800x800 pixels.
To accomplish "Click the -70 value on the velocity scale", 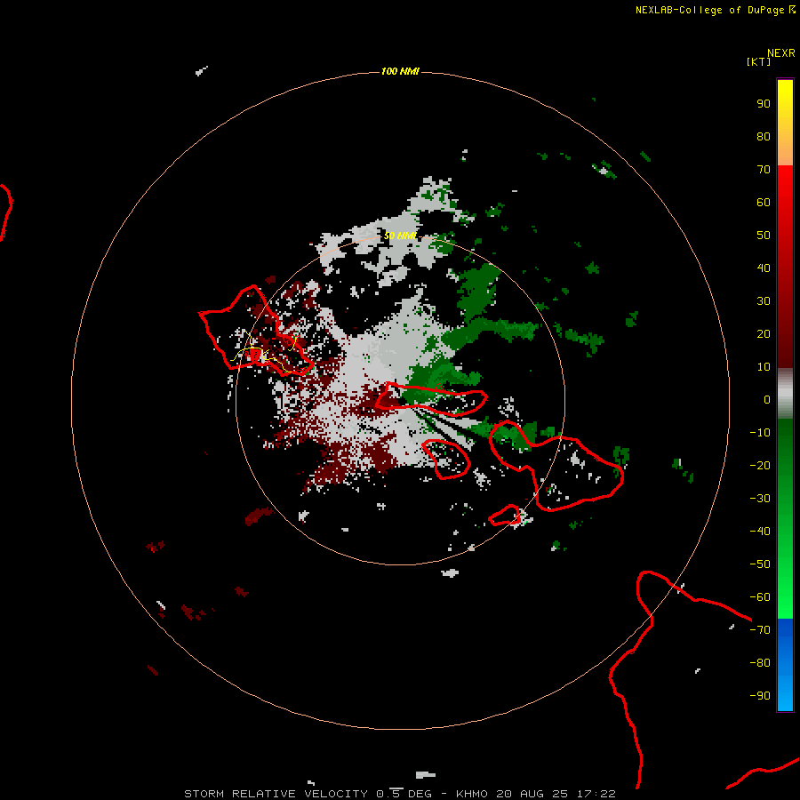I will pyautogui.click(x=760, y=630).
